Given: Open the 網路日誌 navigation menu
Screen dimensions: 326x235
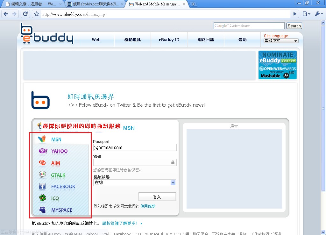Looking at the screenshot, I should click(206, 39).
